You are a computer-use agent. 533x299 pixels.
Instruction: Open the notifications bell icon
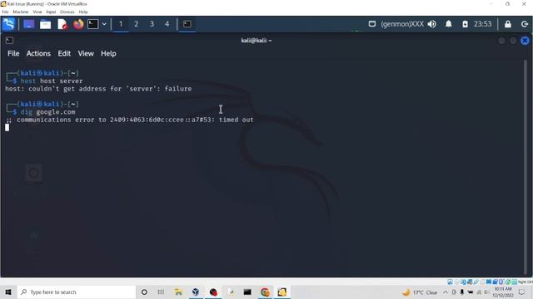tap(449, 24)
